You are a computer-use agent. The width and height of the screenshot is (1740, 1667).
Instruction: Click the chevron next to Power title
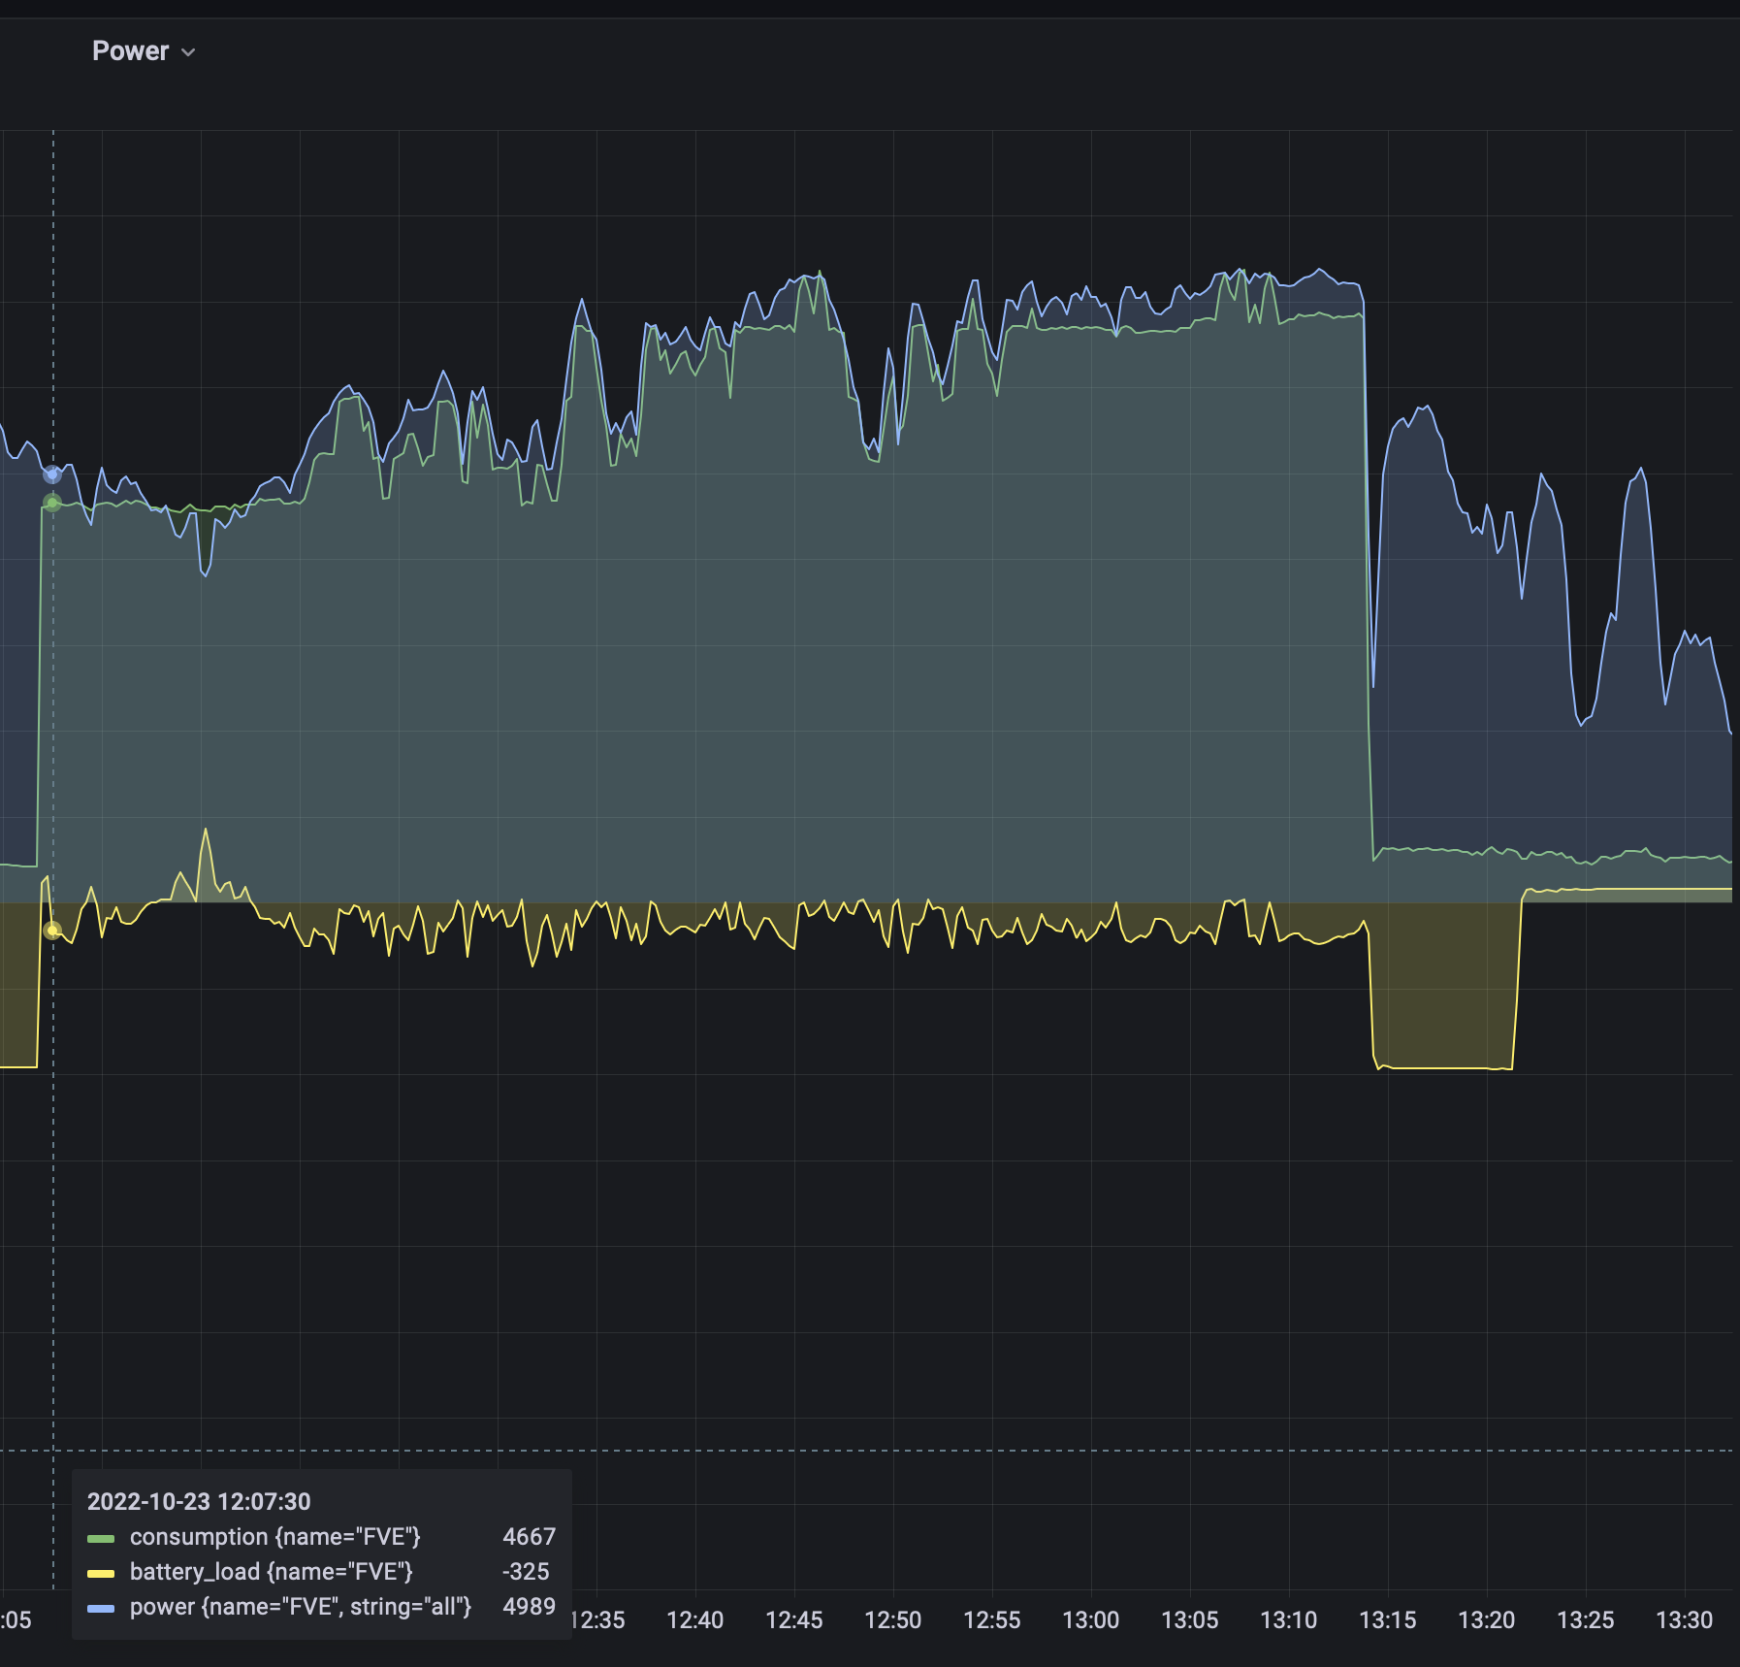pyautogui.click(x=188, y=52)
